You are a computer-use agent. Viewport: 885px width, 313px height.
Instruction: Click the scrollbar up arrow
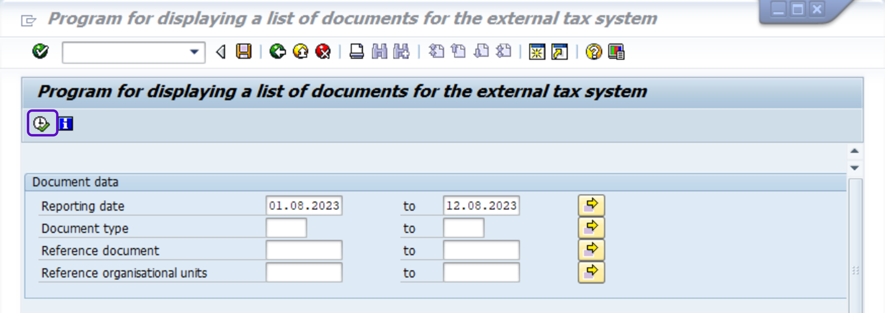pyautogui.click(x=854, y=151)
